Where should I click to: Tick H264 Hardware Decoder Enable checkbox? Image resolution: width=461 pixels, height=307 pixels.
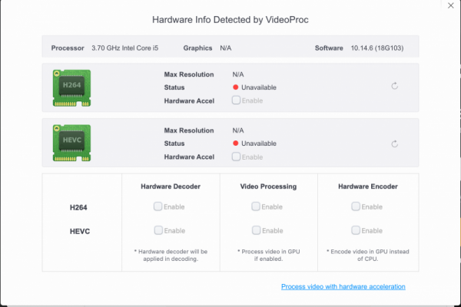coord(158,206)
